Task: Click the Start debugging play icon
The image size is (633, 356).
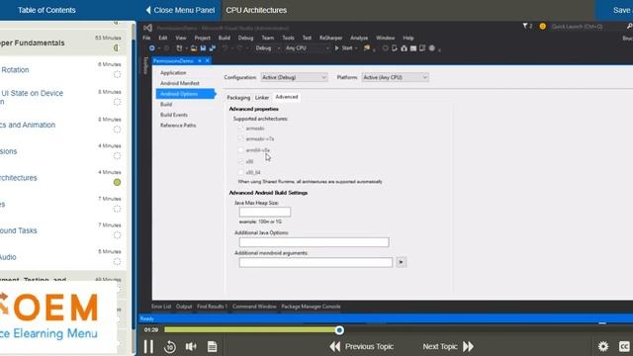Action: (337, 48)
